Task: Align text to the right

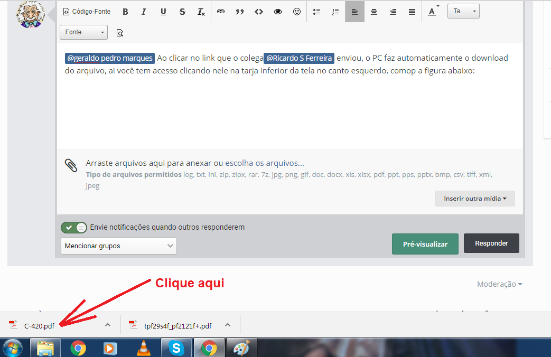Action: pyautogui.click(x=393, y=12)
